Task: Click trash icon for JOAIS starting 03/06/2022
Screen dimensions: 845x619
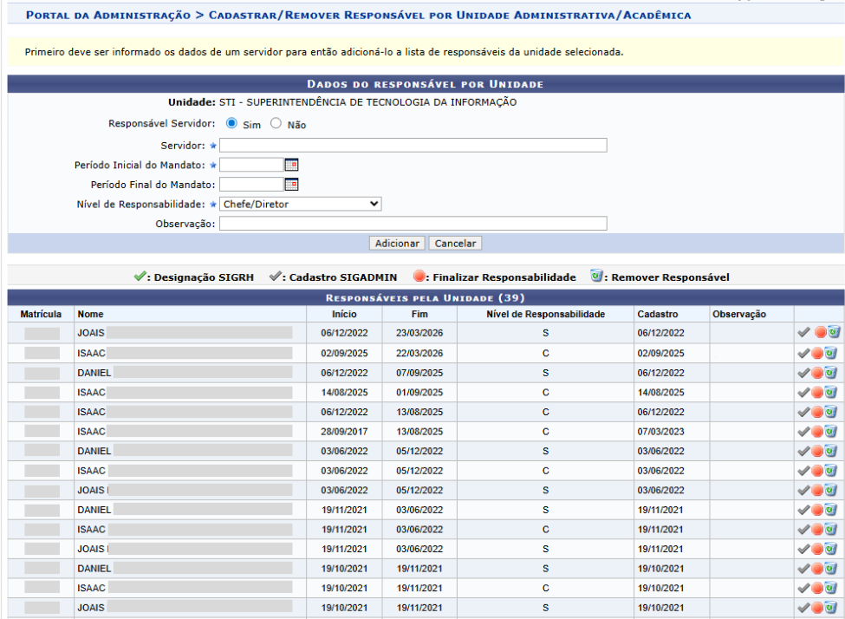Action: coord(832,490)
